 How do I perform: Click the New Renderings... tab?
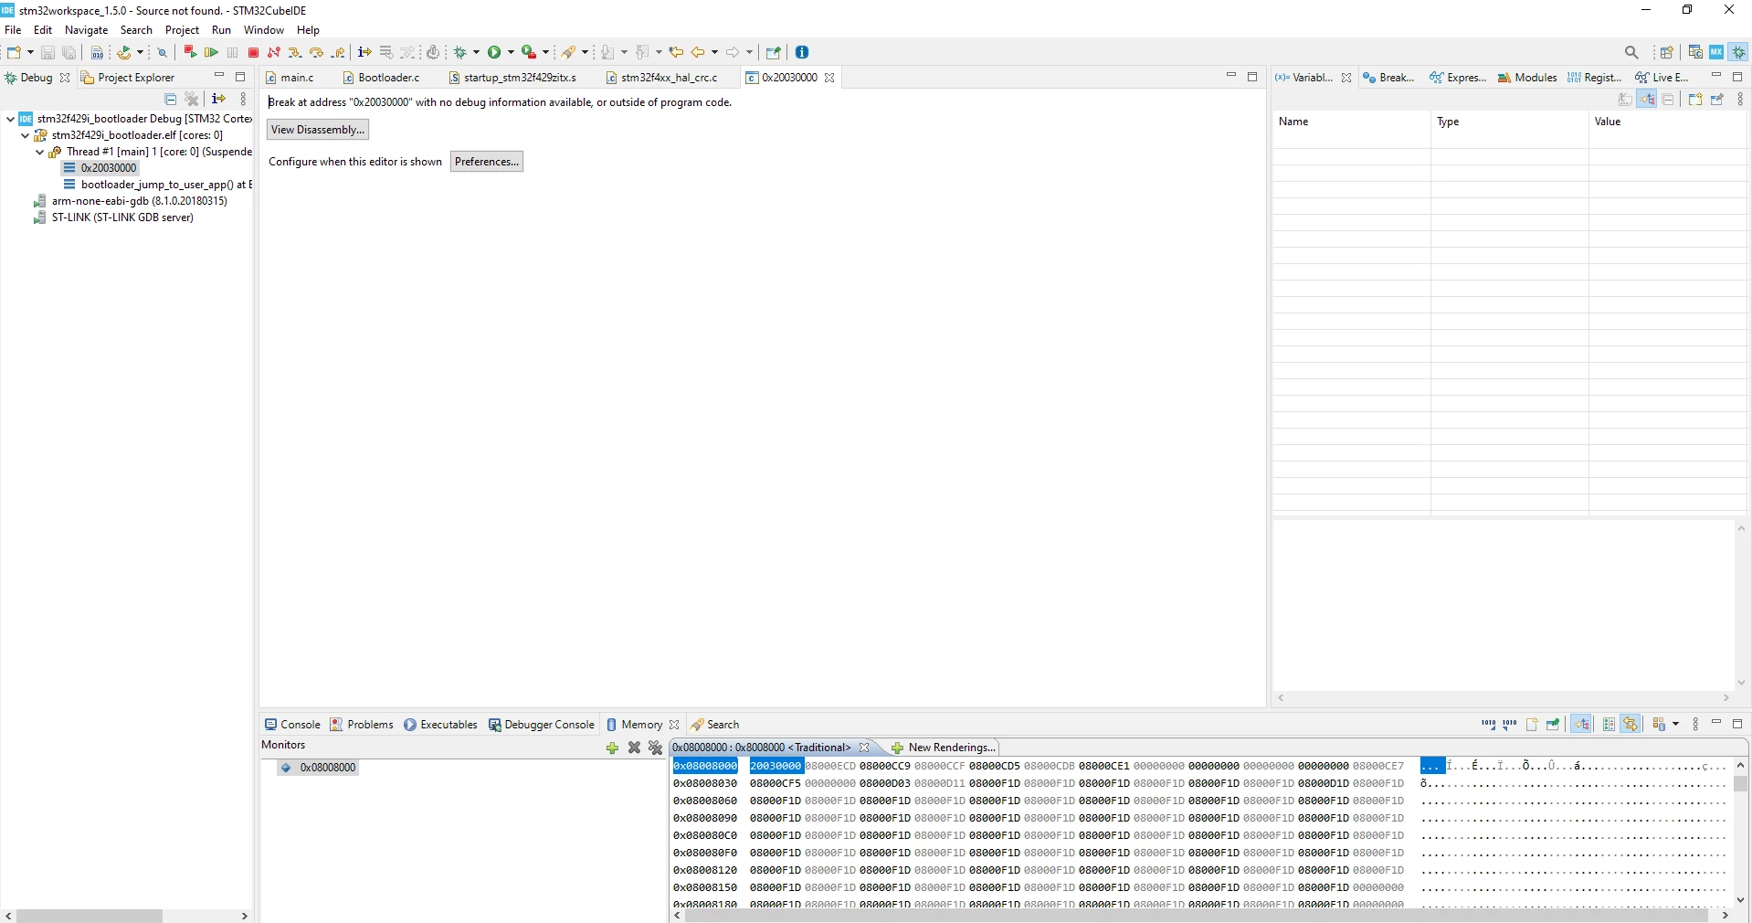point(943,748)
